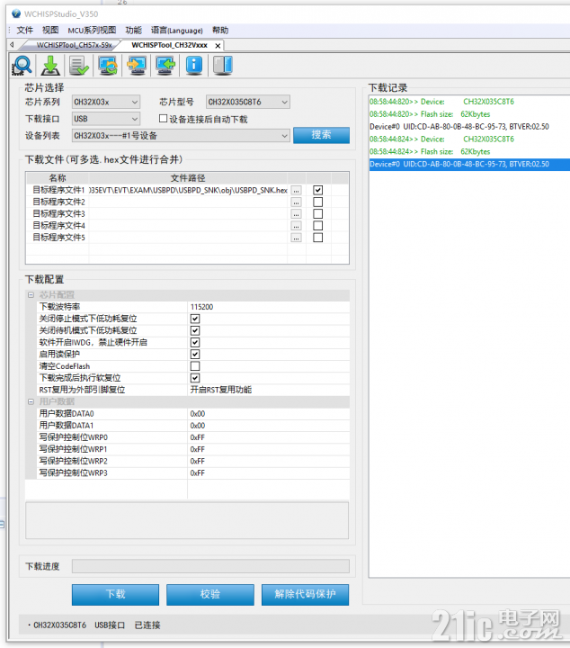
Task: Toggle 关闭停止模式下低功耗复位 checkbox
Action: (195, 319)
